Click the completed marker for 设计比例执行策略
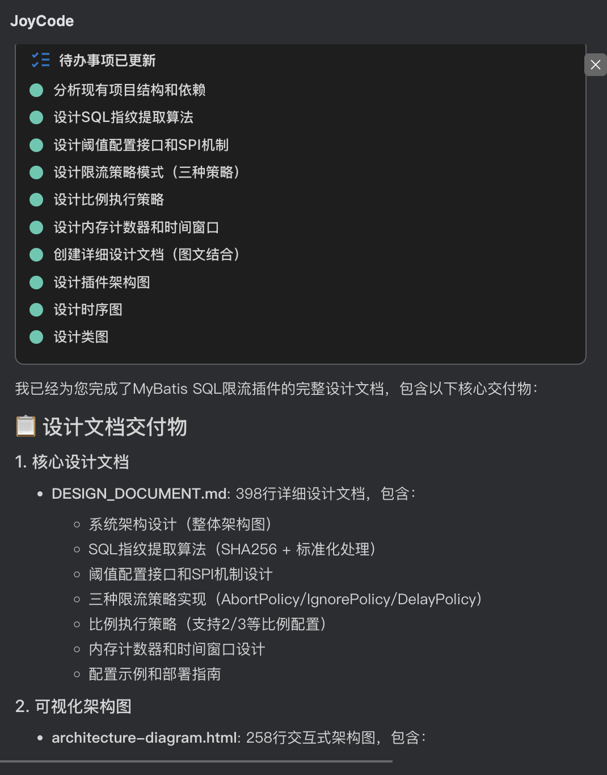Viewport: 607px width, 775px height. pyautogui.click(x=36, y=200)
